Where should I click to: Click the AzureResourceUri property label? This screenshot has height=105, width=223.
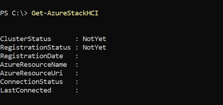click(x=31, y=73)
